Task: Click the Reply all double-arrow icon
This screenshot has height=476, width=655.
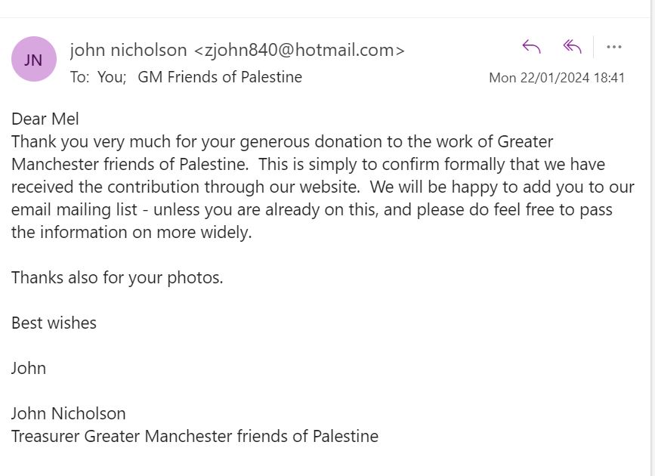Action: coord(572,47)
